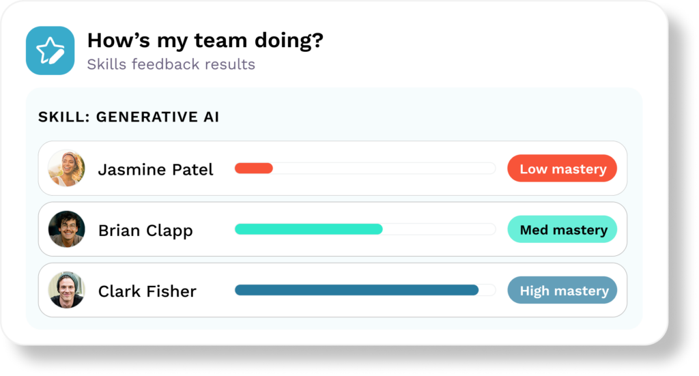The height and width of the screenshot is (376, 699).
Task: Select Brian Clapp's teal progress bar
Action: click(x=309, y=229)
